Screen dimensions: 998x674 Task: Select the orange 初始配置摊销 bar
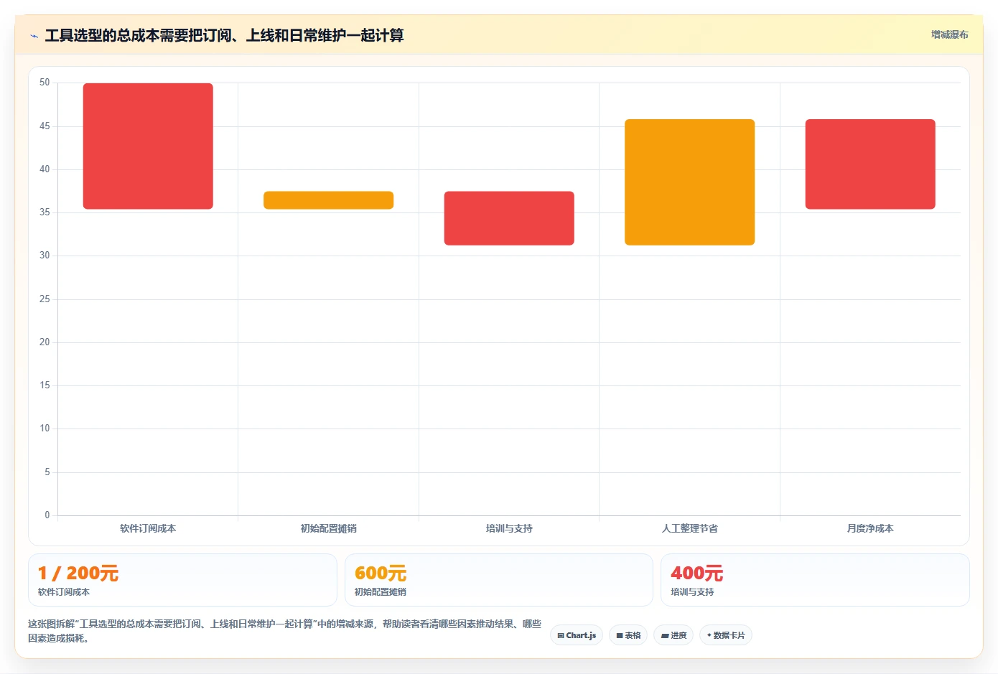click(x=328, y=200)
